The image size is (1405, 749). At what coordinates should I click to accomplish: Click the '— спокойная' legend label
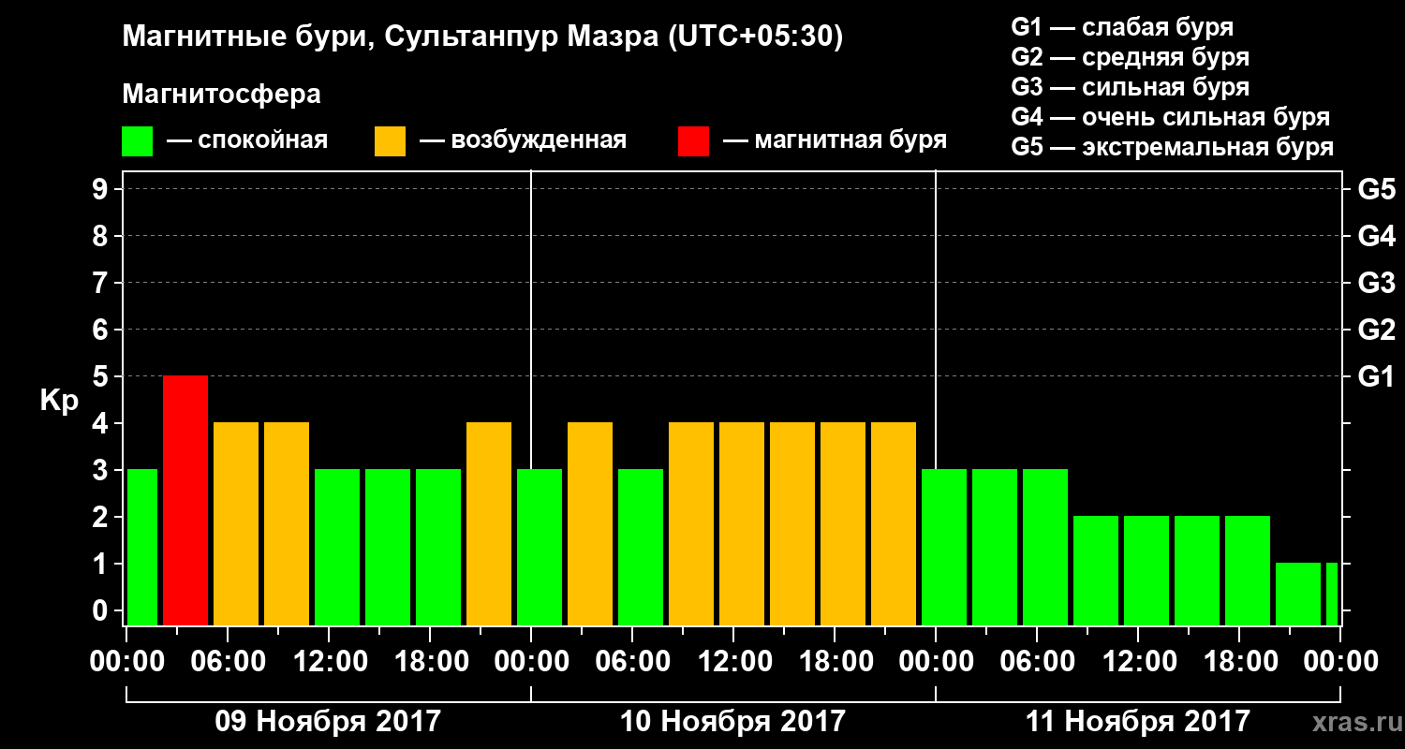[247, 141]
